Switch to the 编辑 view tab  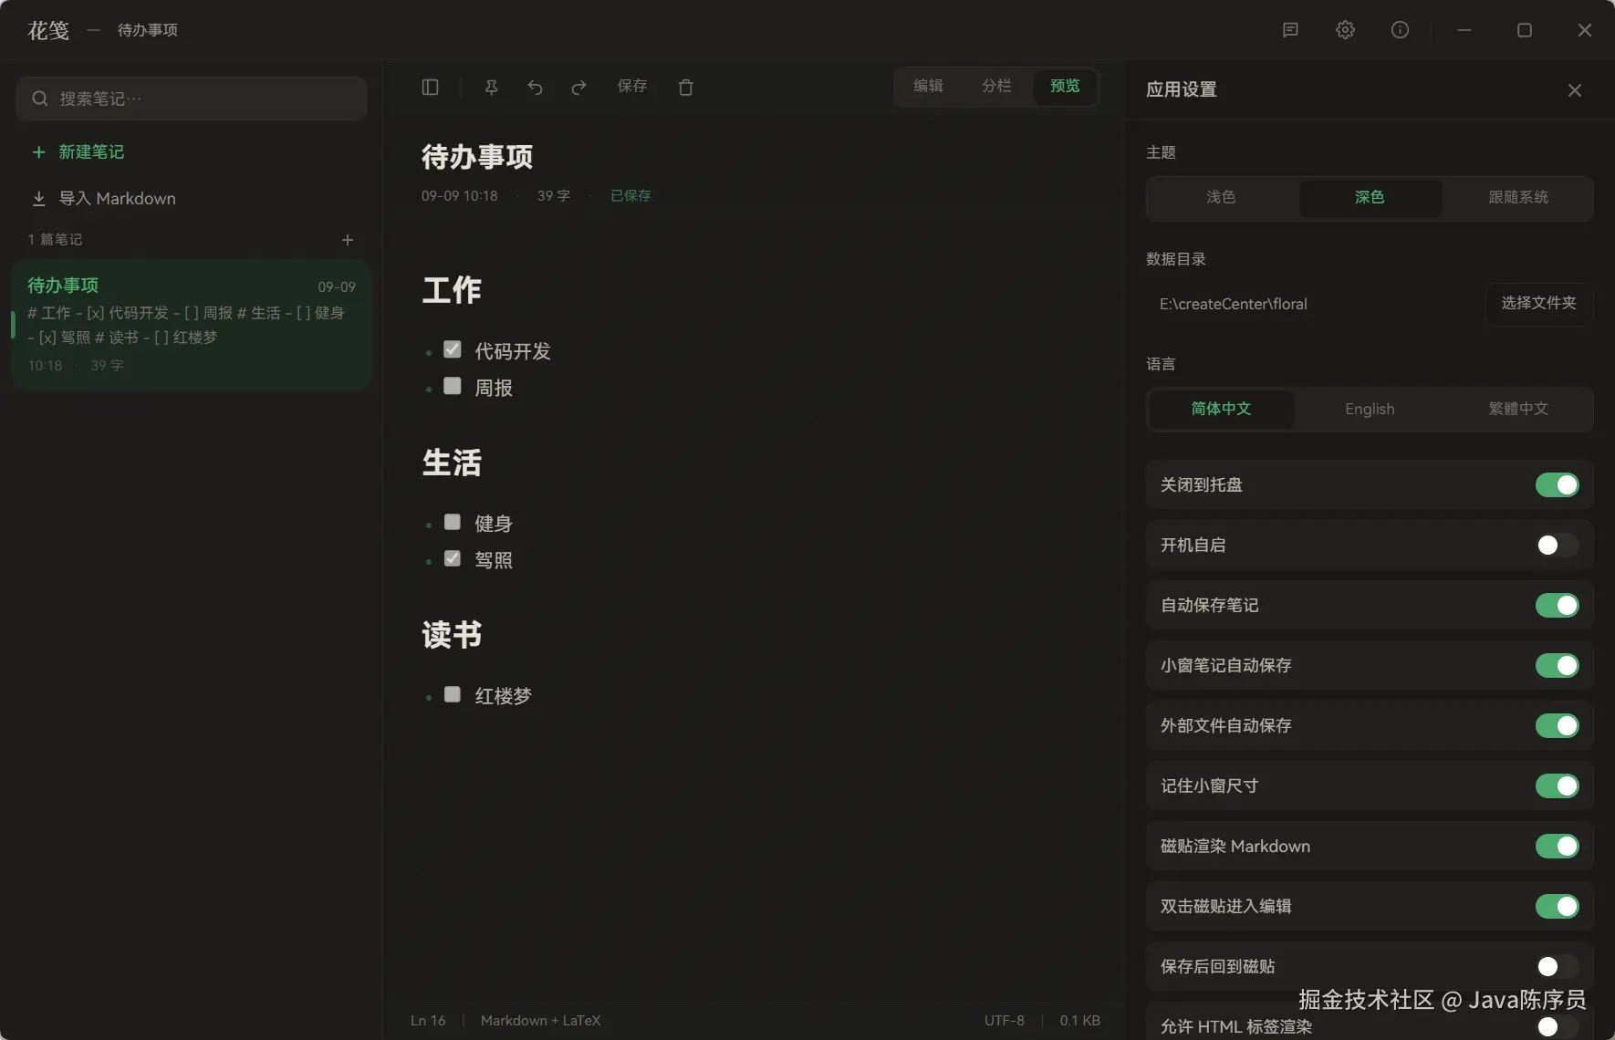pos(928,86)
